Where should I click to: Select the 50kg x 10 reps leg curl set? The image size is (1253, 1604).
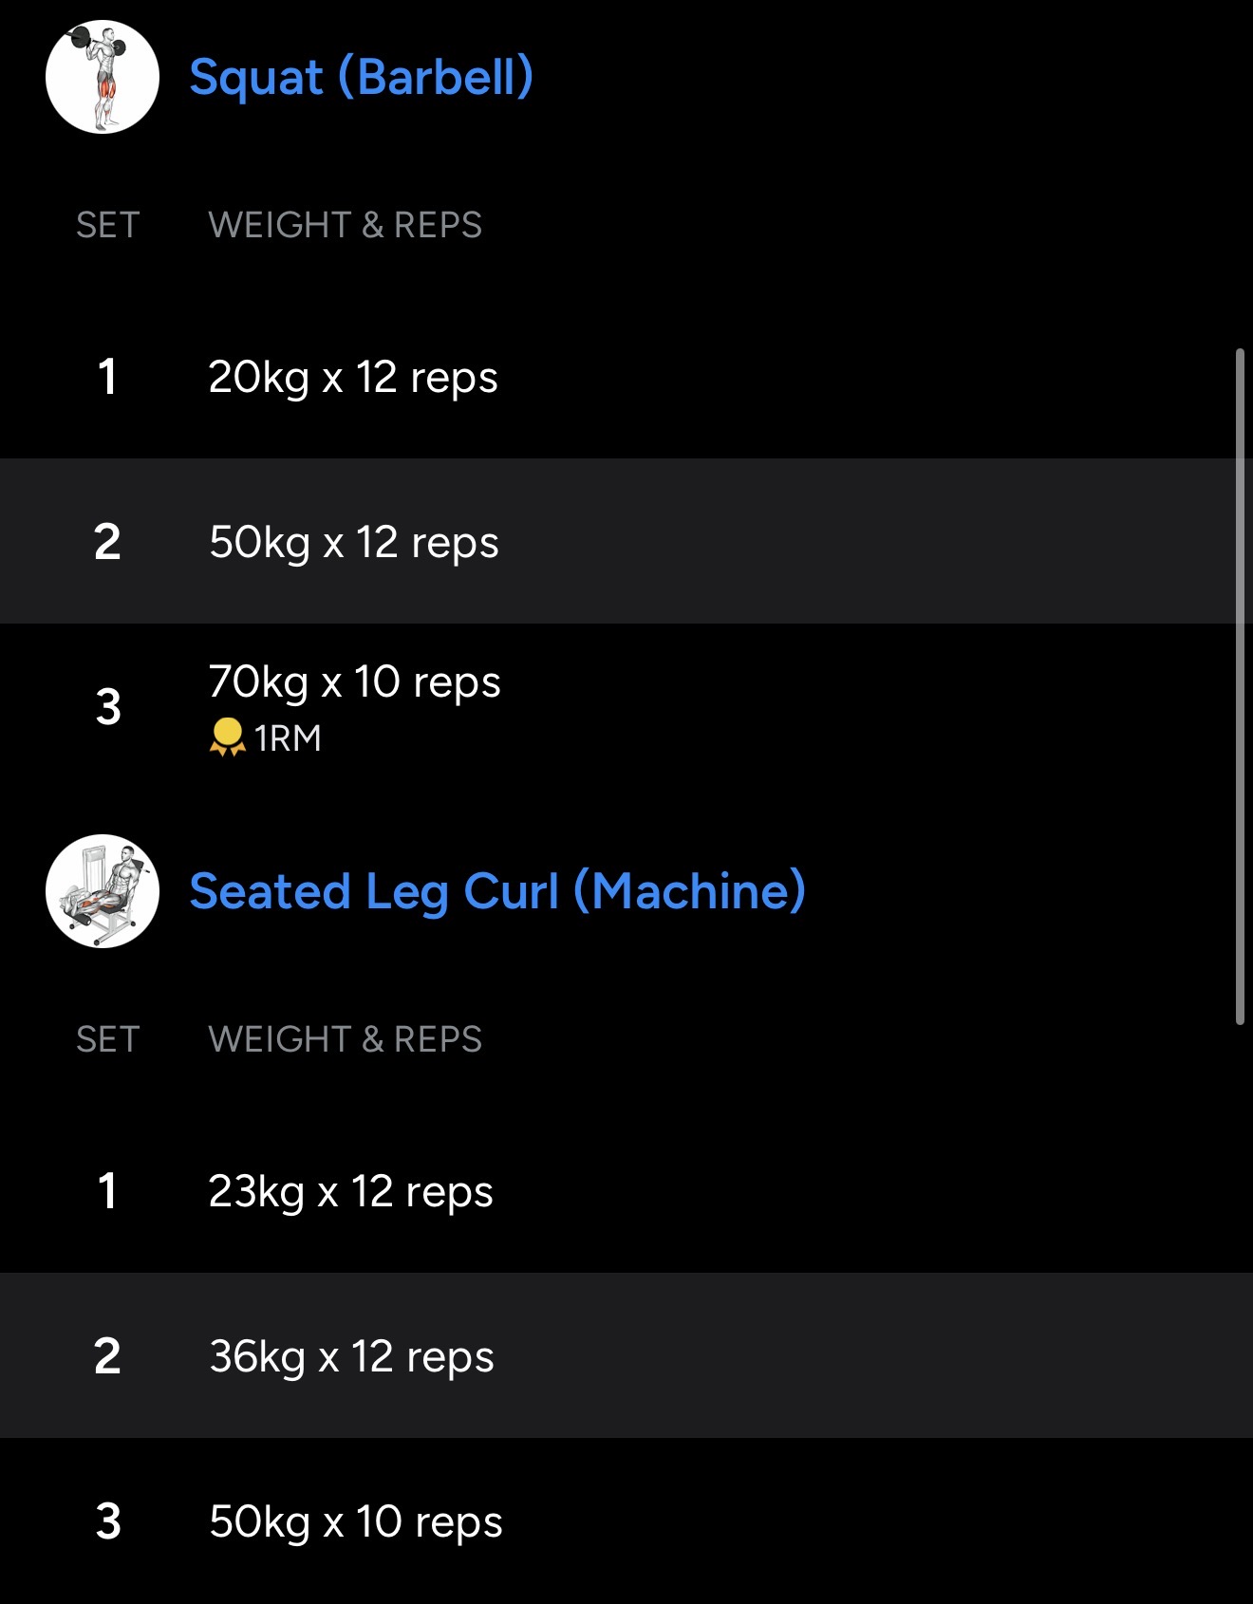point(355,1521)
